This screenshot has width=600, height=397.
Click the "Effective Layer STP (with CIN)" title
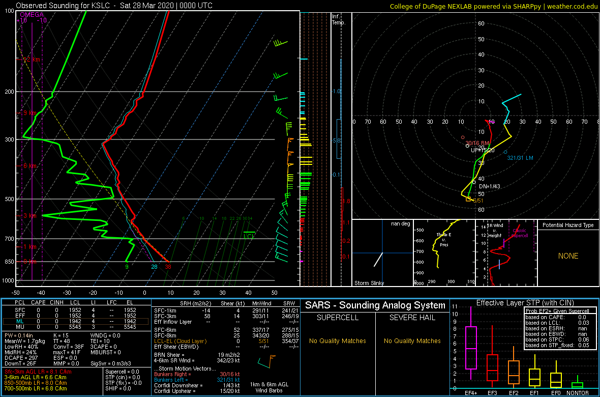coord(524,303)
